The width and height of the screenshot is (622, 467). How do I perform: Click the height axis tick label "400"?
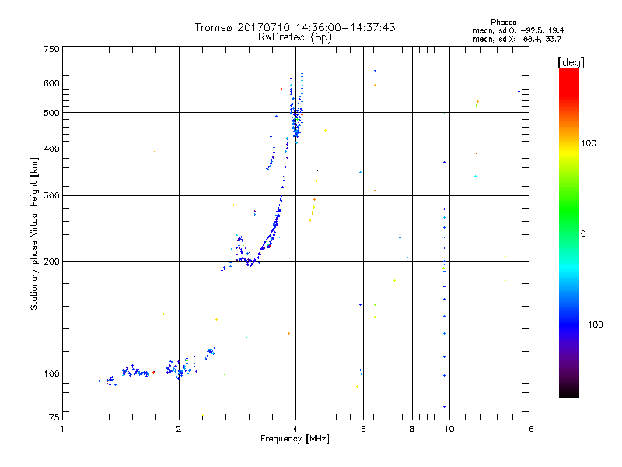(x=52, y=149)
